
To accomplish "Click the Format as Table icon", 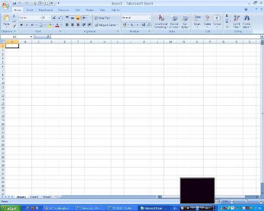I will 174,18.
